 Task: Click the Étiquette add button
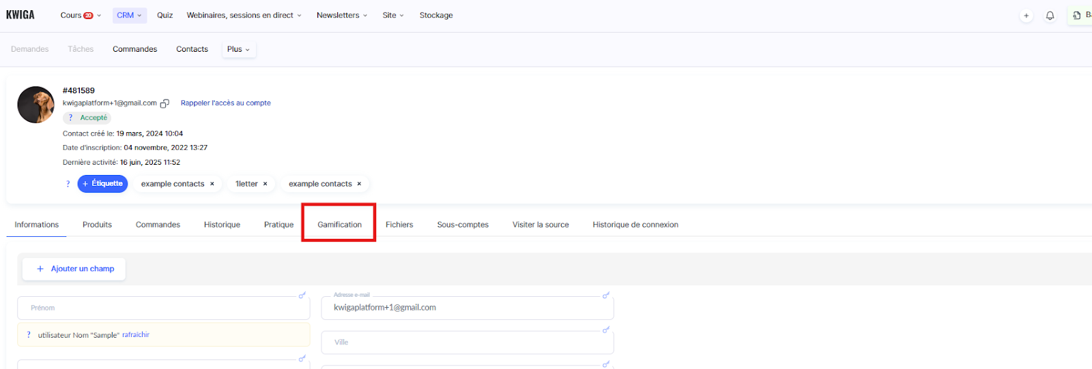click(x=102, y=184)
